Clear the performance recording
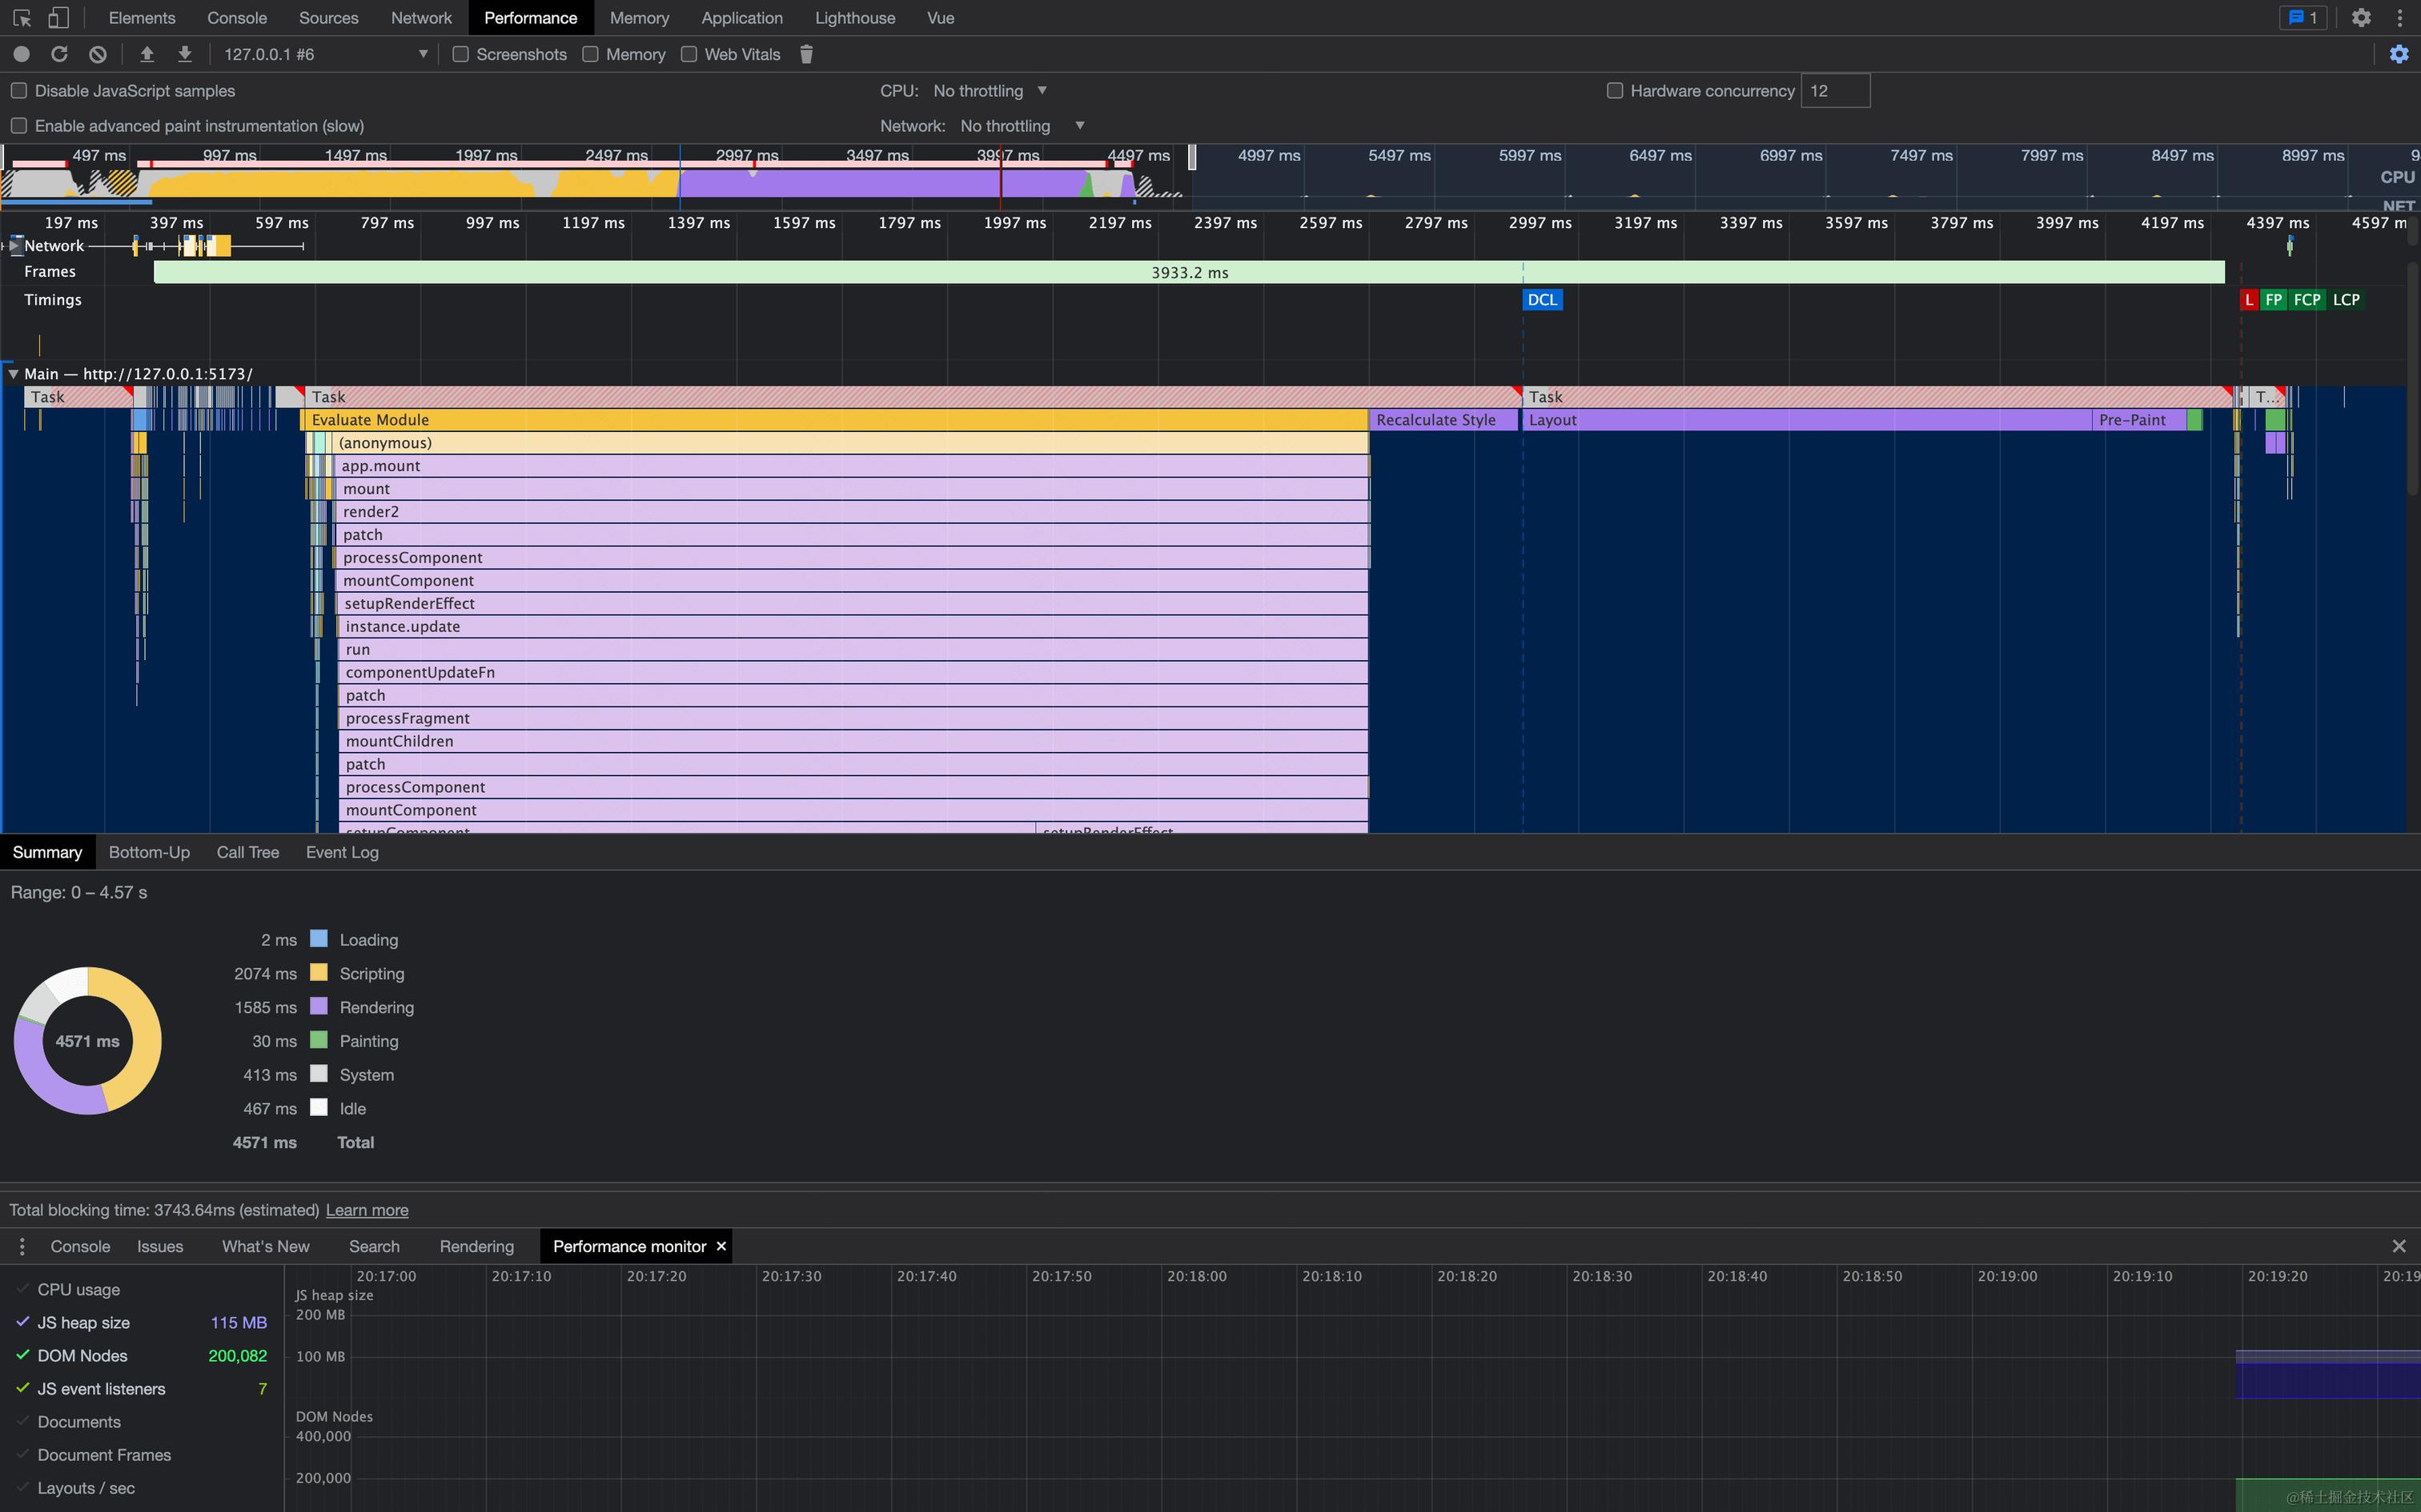Screen dimensions: 2421x1512 pyautogui.click(x=98, y=54)
